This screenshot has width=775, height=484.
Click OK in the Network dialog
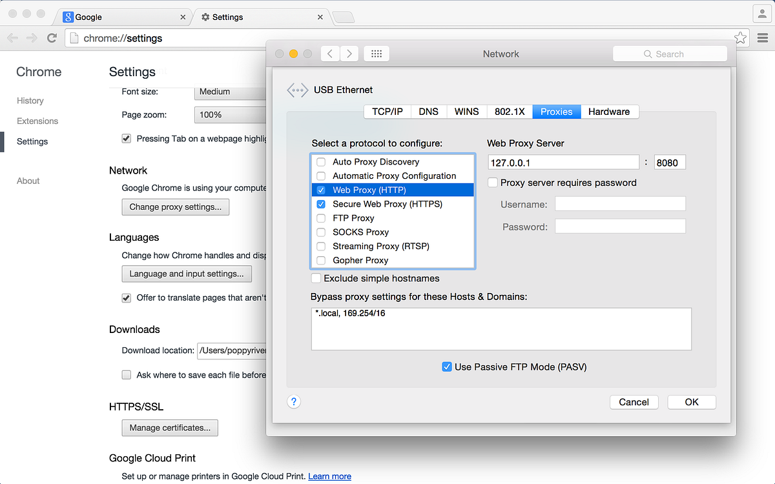(x=692, y=402)
